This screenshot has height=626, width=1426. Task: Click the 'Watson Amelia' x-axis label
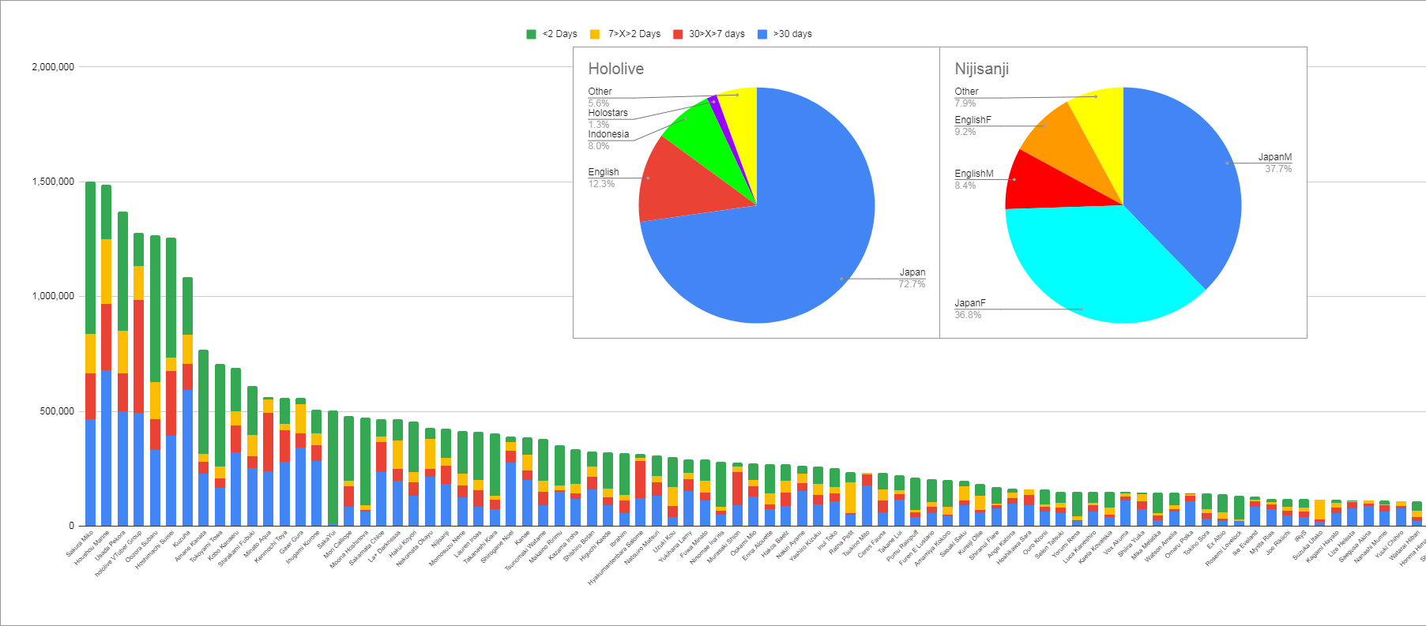tap(1161, 545)
